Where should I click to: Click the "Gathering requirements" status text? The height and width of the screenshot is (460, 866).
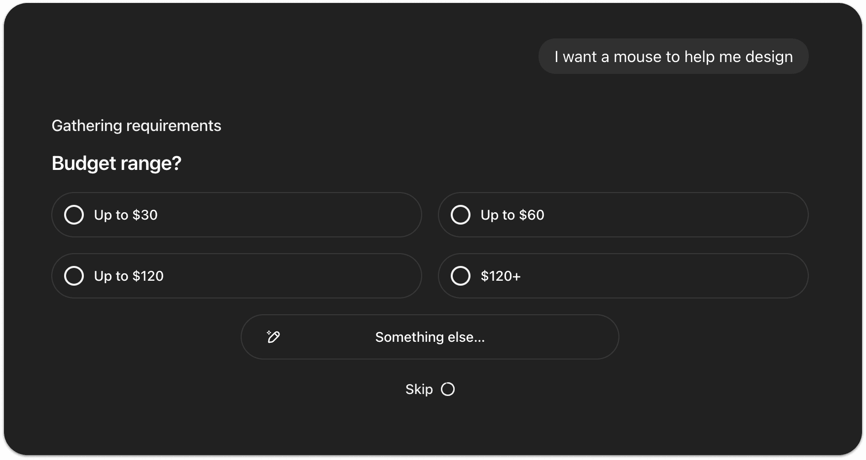tap(136, 126)
